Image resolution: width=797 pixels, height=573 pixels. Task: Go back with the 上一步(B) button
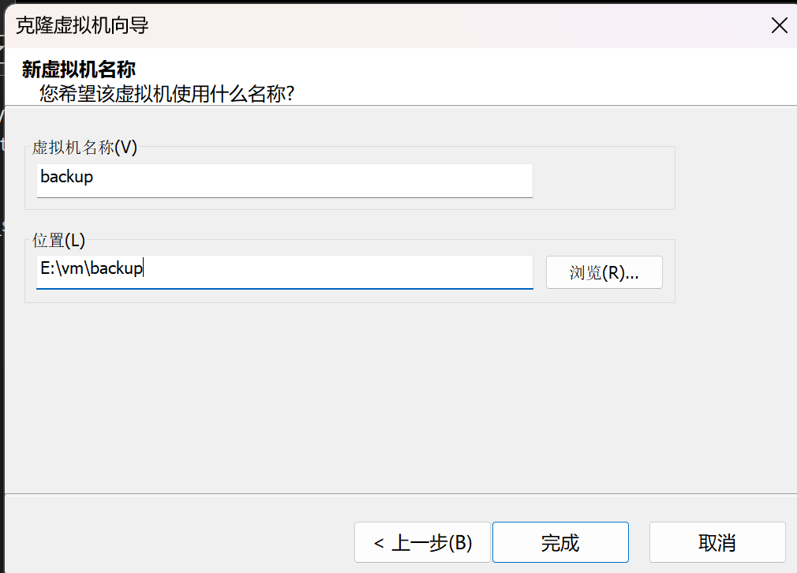coord(422,542)
